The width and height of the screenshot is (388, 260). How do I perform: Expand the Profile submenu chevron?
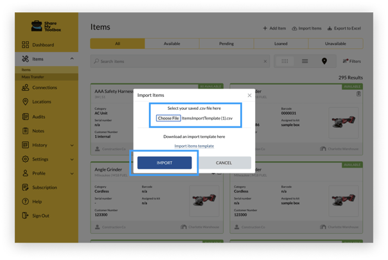click(x=72, y=173)
